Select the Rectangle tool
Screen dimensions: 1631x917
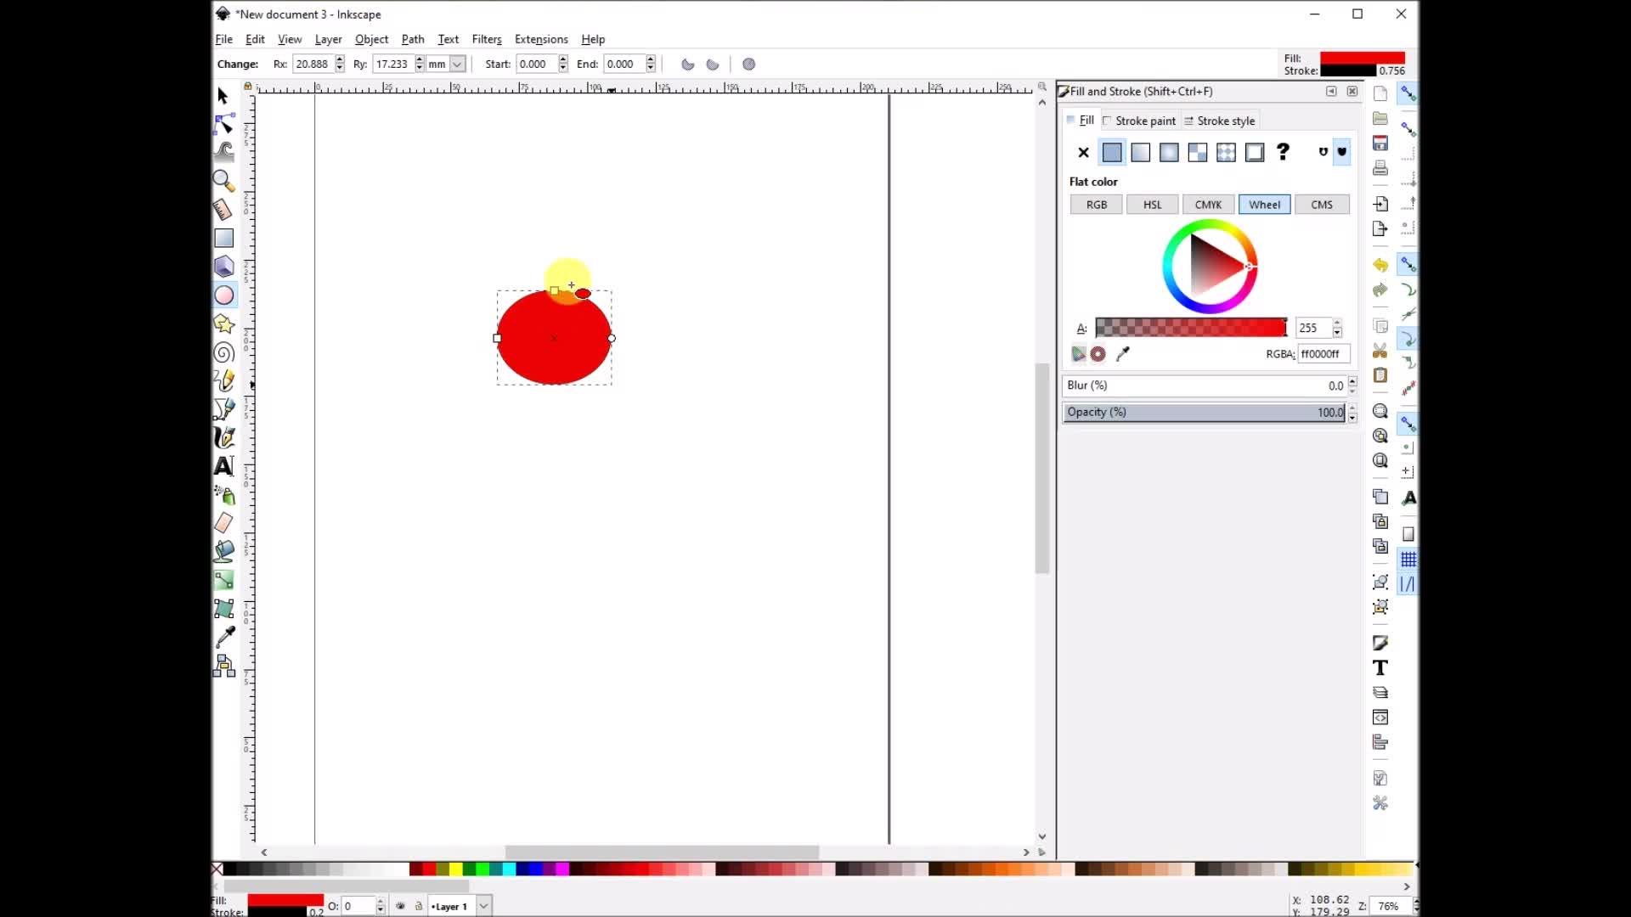pyautogui.click(x=223, y=239)
